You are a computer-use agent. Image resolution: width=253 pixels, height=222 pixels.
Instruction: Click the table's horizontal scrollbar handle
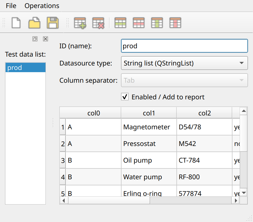pyautogui.click(x=109, y=201)
